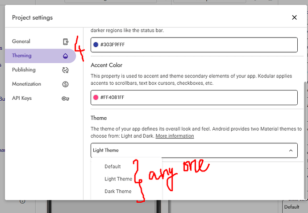The height and width of the screenshot is (213, 308).
Task: Click the API Keys key icon
Action: tap(66, 98)
